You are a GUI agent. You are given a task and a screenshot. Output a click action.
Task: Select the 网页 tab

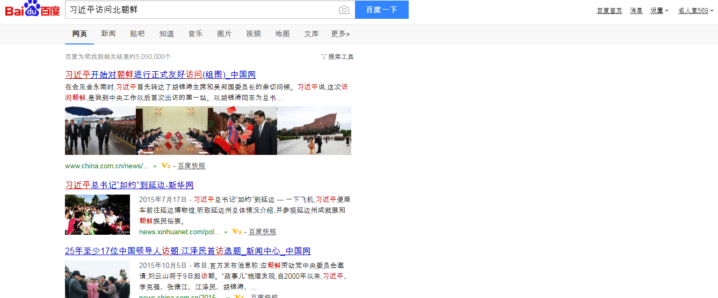click(79, 34)
